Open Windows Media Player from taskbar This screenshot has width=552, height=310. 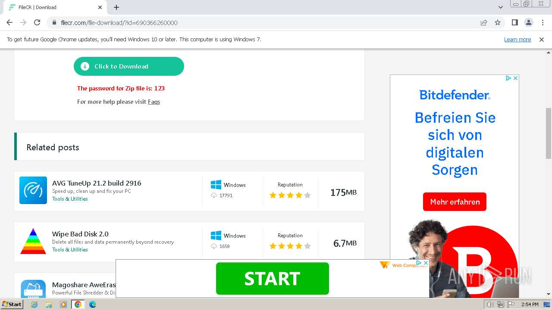pyautogui.click(x=63, y=304)
